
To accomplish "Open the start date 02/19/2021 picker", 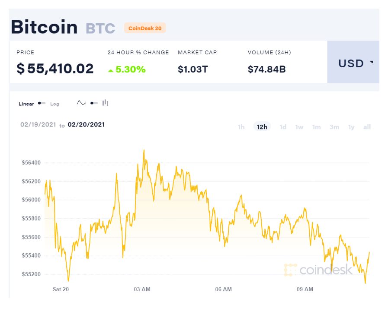I will click(x=38, y=125).
